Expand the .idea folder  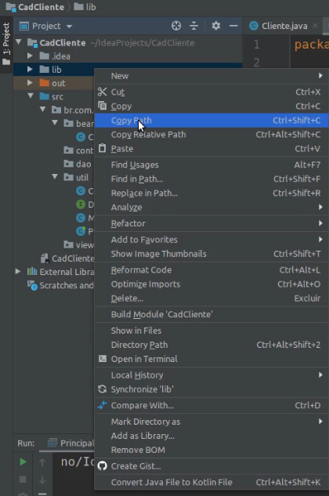pyautogui.click(x=30, y=56)
